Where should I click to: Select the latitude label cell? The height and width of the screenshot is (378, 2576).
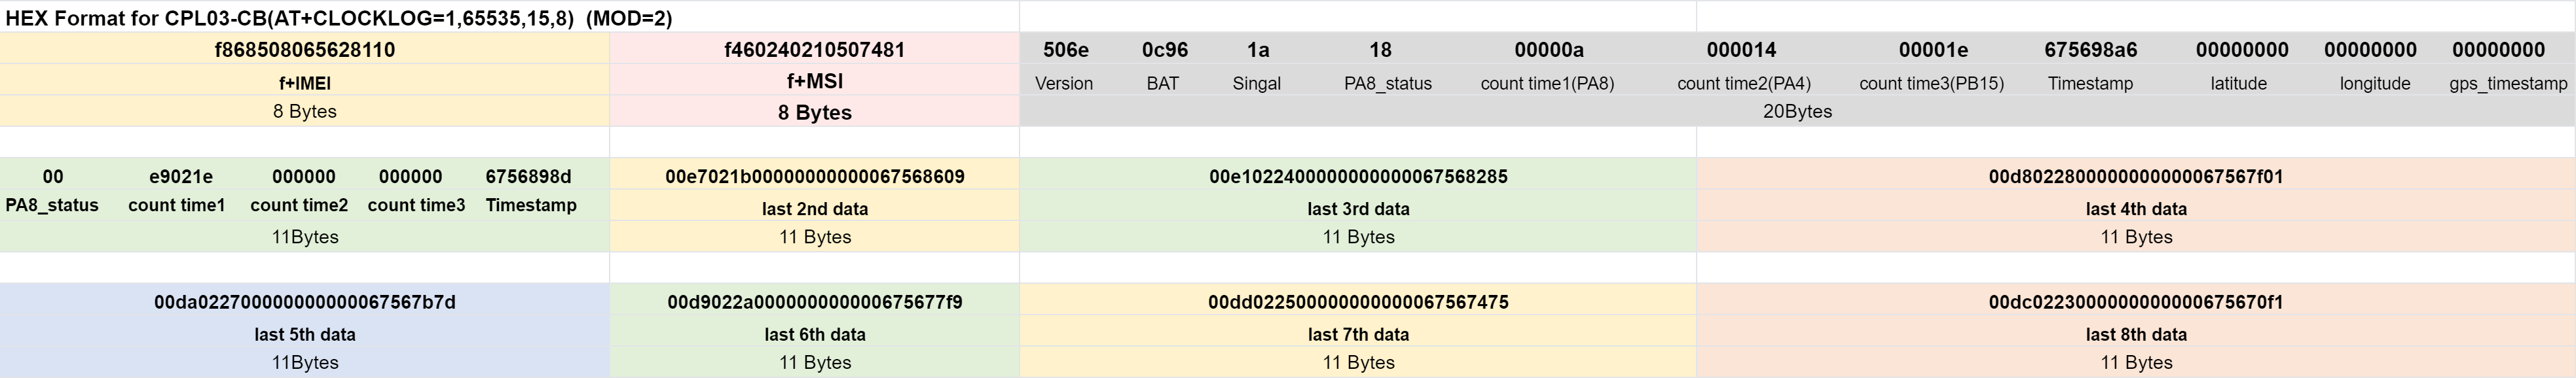[2238, 83]
